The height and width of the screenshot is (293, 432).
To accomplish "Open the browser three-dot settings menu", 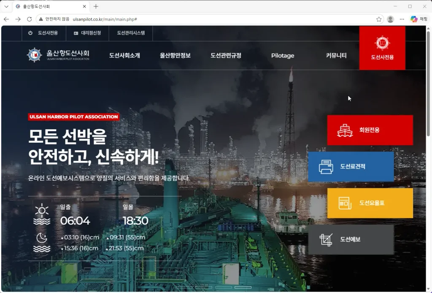I will [x=402, y=19].
